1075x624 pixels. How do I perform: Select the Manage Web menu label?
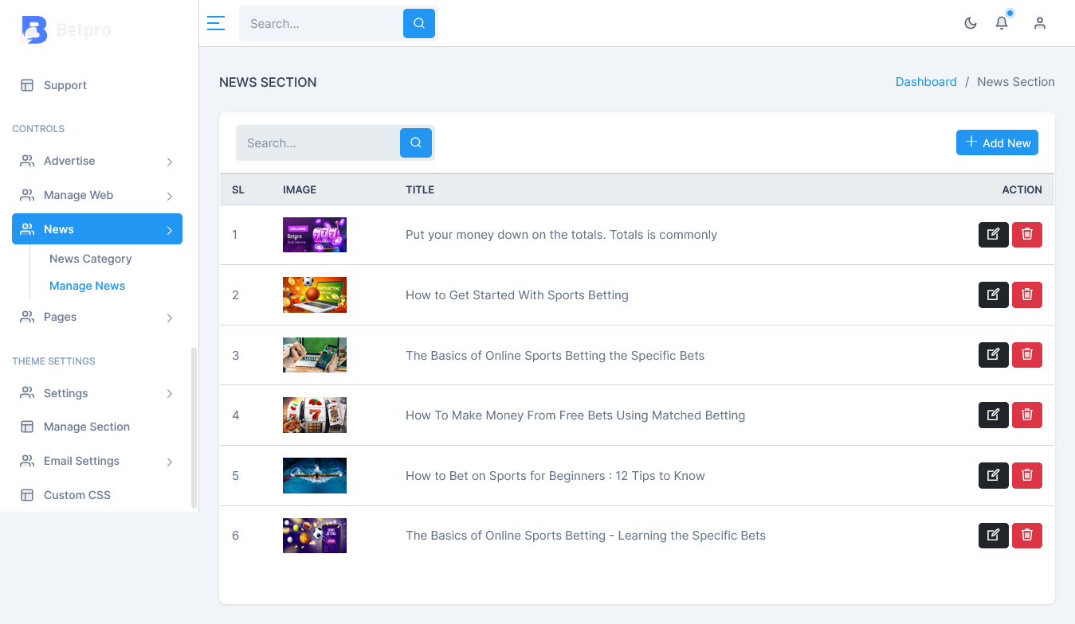point(78,195)
